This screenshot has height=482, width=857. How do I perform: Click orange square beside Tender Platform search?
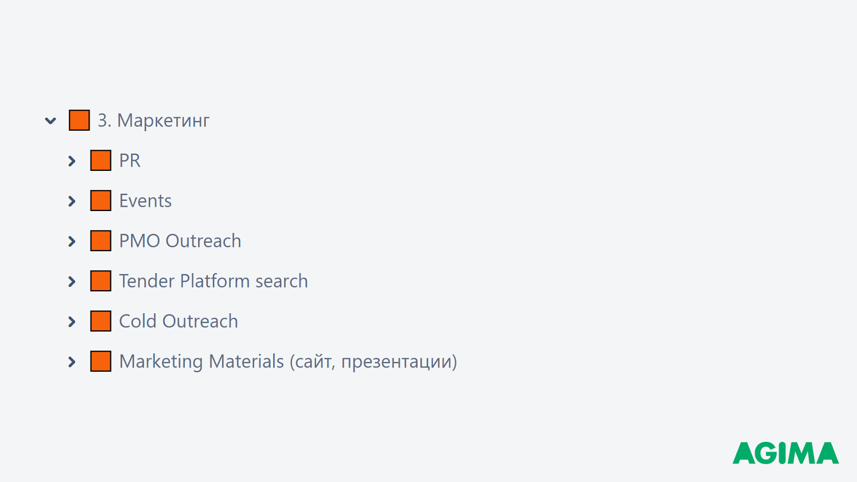coord(101,281)
